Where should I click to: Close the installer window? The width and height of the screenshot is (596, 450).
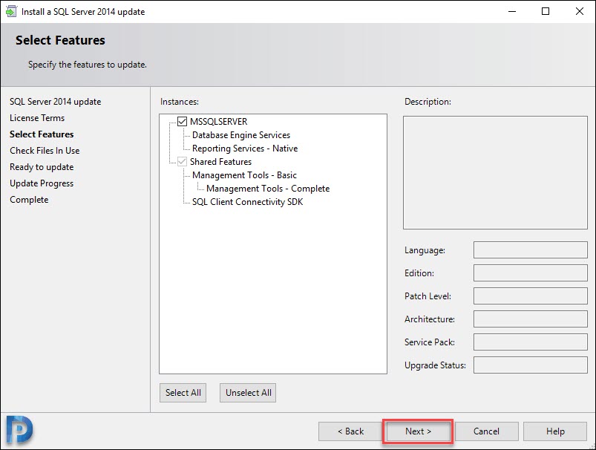tap(579, 11)
